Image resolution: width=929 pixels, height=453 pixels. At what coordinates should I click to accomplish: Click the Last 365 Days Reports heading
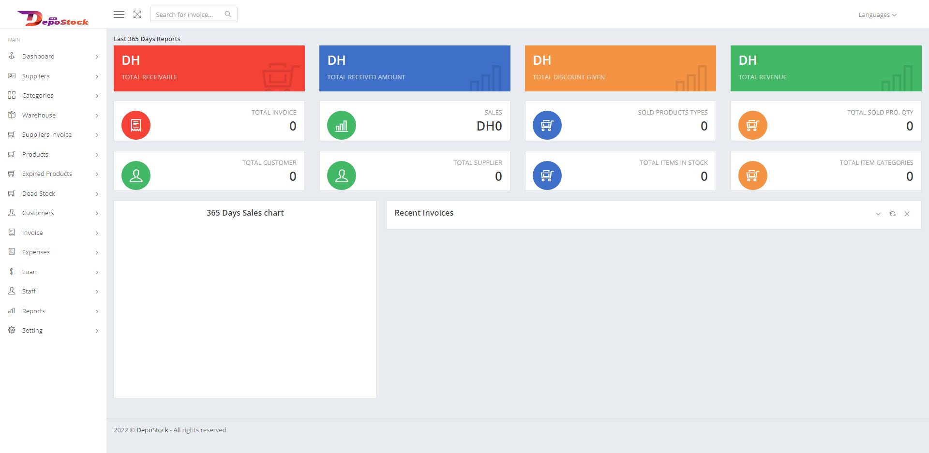pyautogui.click(x=147, y=39)
